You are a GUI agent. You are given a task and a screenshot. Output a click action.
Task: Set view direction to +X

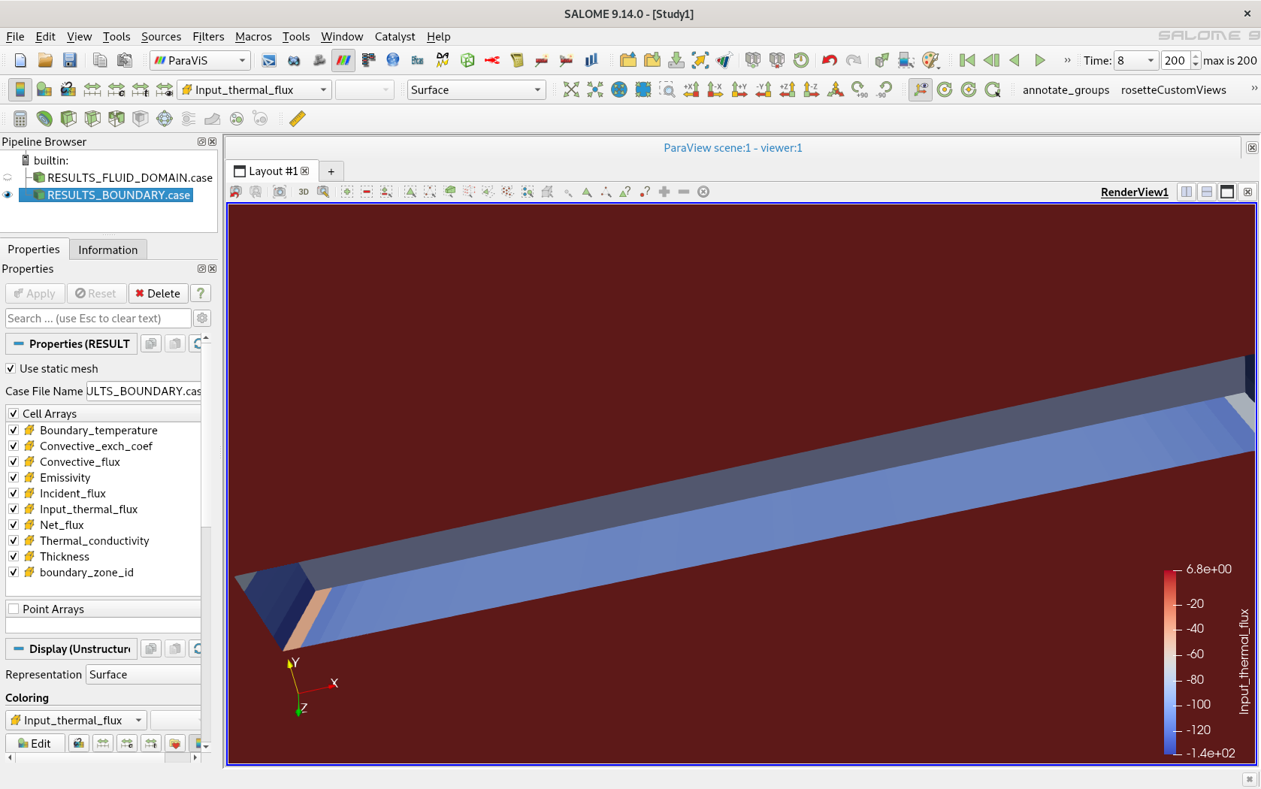(x=691, y=90)
